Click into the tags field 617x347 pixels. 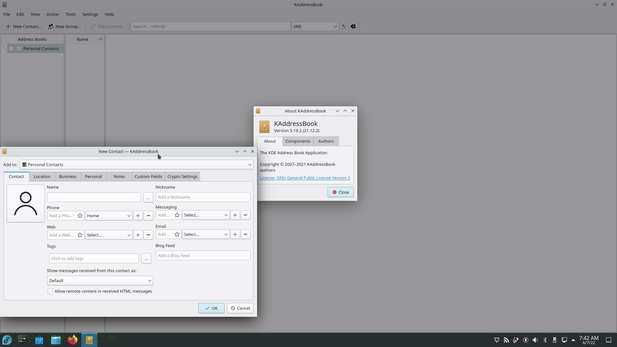[94, 258]
